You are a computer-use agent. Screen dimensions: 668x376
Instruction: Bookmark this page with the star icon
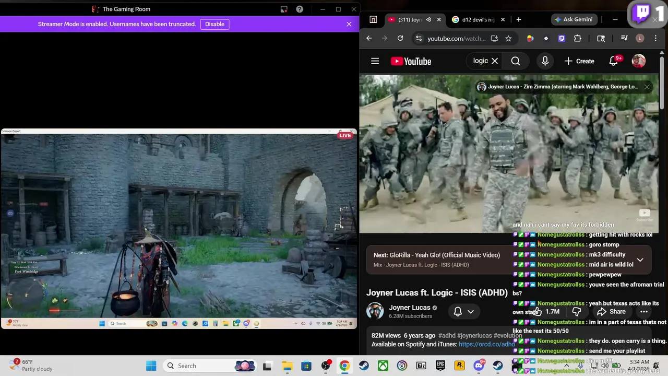point(508,38)
